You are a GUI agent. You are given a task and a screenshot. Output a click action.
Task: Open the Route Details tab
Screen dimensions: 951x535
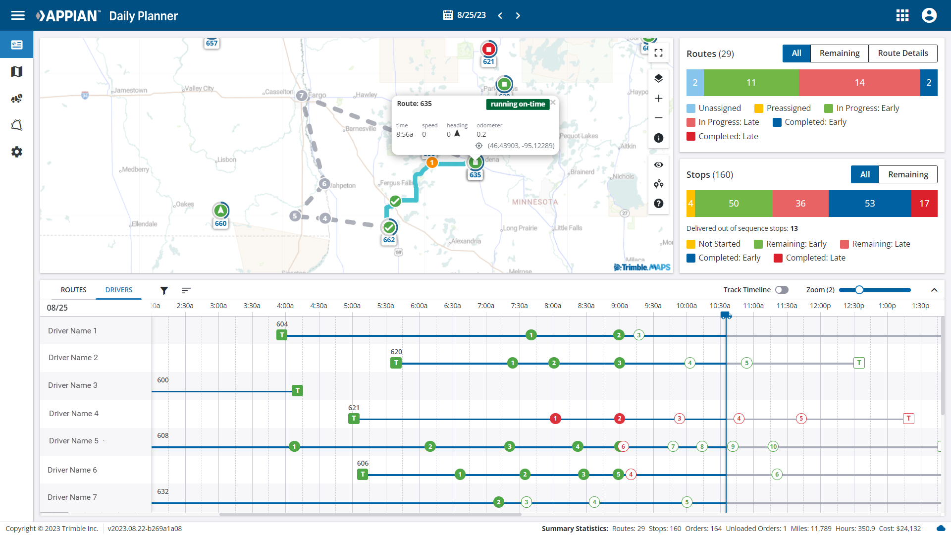coord(902,53)
